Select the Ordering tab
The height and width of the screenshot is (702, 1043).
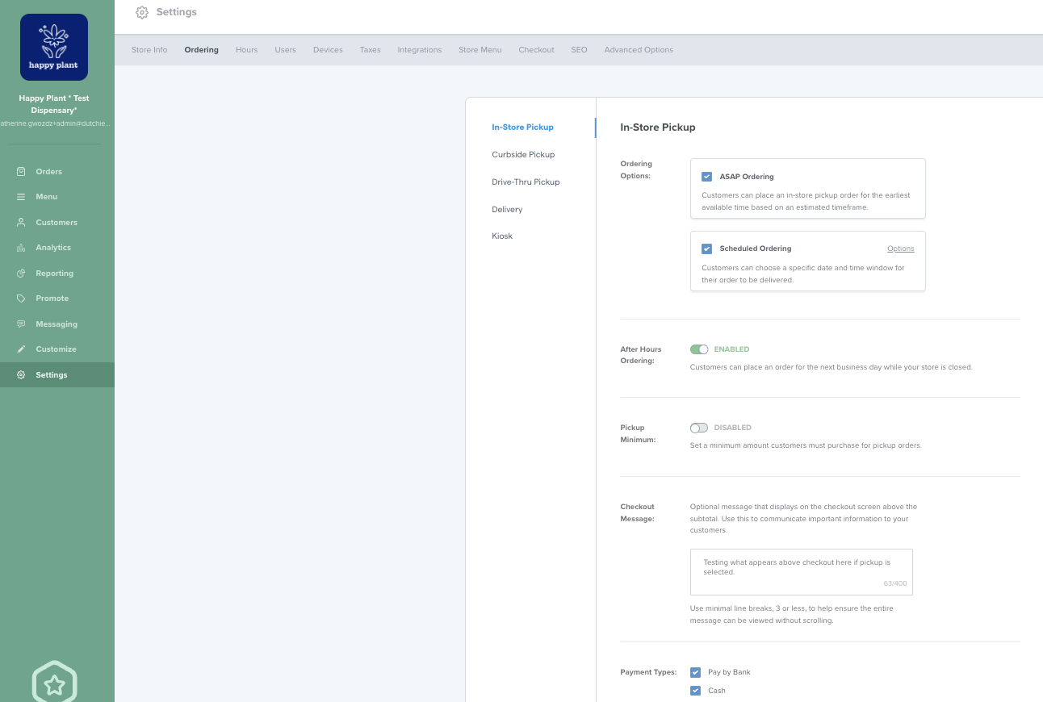[201, 50]
